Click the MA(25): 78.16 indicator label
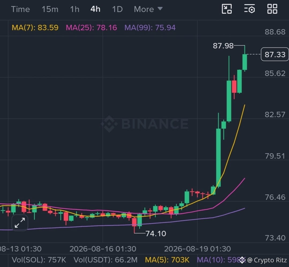 (x=91, y=28)
